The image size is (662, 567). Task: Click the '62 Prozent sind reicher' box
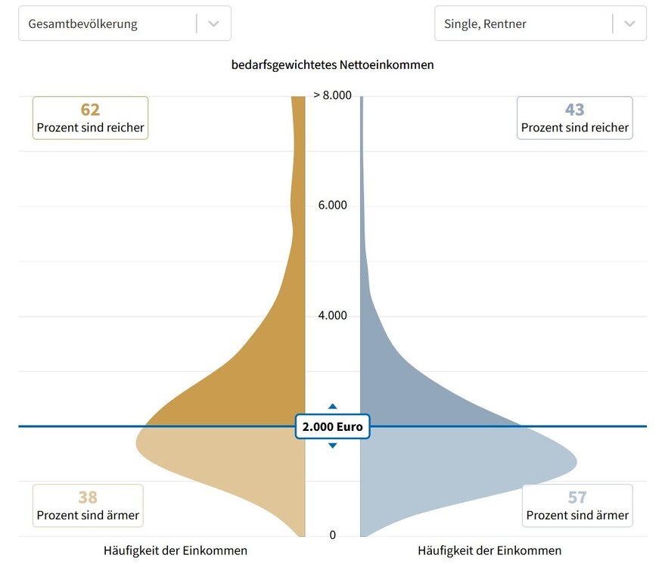pos(90,118)
